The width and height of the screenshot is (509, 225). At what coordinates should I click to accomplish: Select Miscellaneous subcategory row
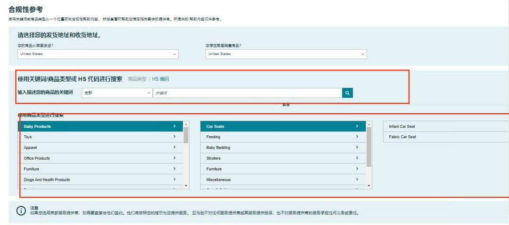click(x=283, y=180)
